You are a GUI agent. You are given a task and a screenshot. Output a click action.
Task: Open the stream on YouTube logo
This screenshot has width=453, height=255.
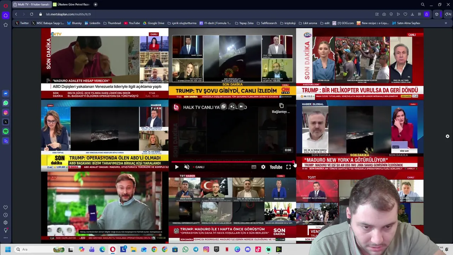tap(276, 167)
